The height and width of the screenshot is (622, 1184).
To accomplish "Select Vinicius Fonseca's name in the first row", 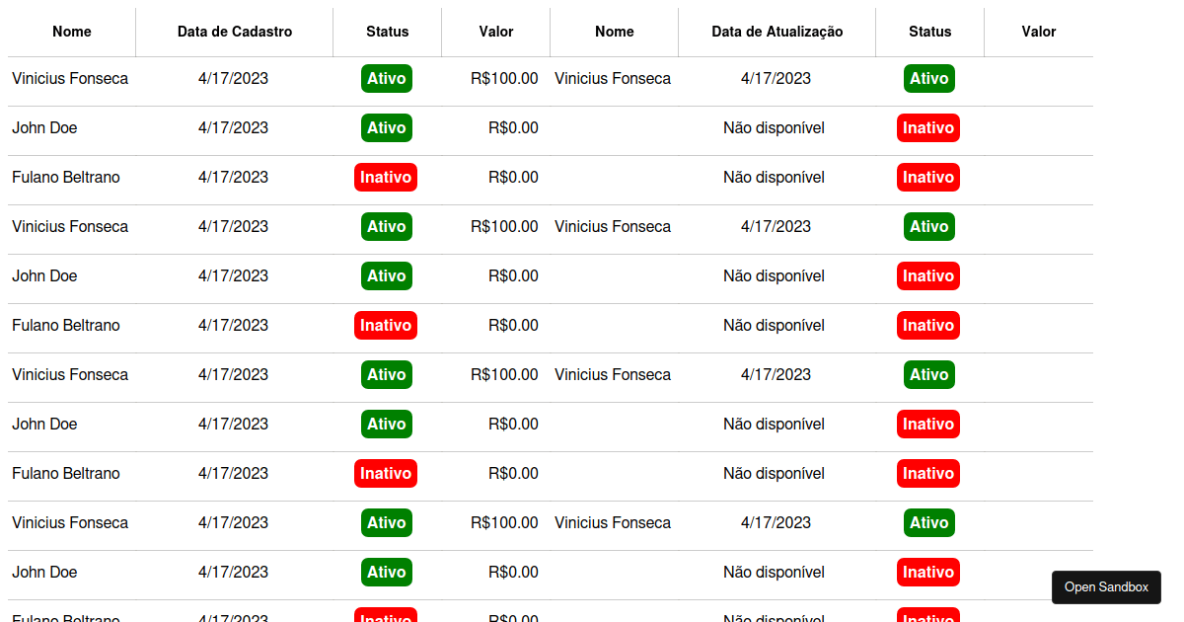I will click(x=70, y=78).
